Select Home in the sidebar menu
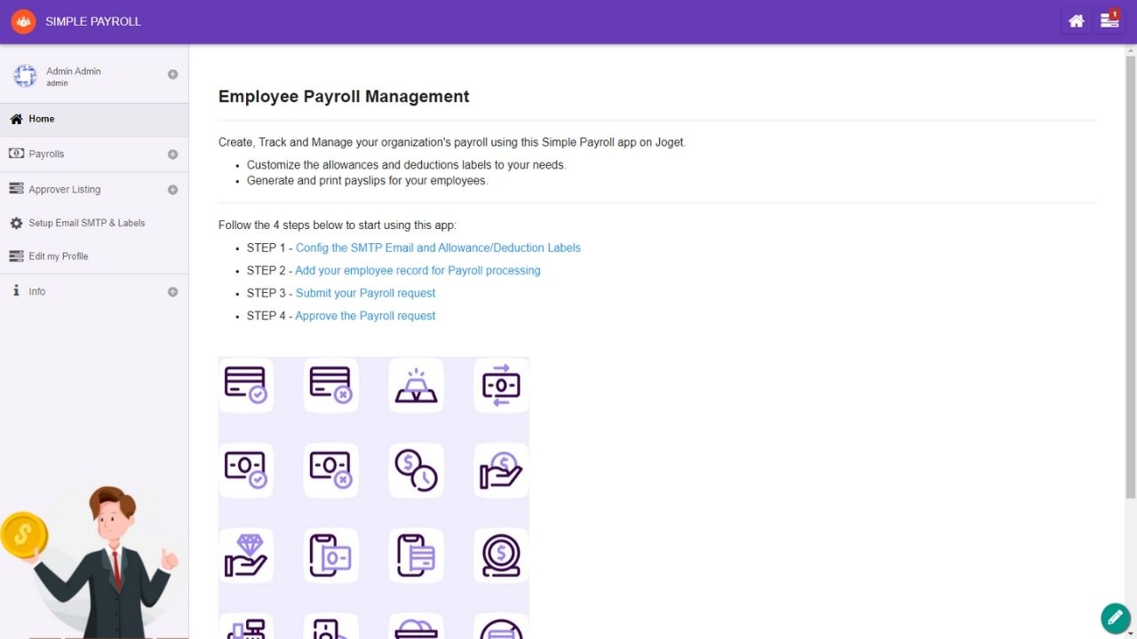This screenshot has height=639, width=1137. pos(41,119)
